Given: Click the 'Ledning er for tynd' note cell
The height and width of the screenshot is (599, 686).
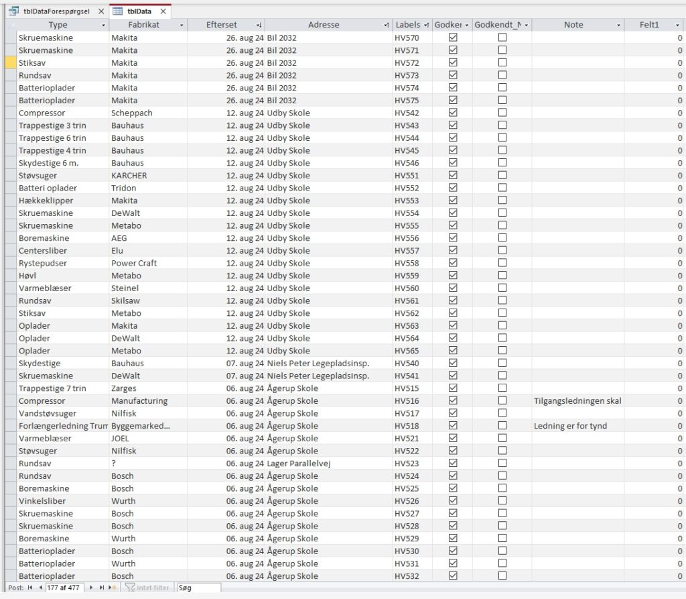Looking at the screenshot, I should pyautogui.click(x=577, y=425).
